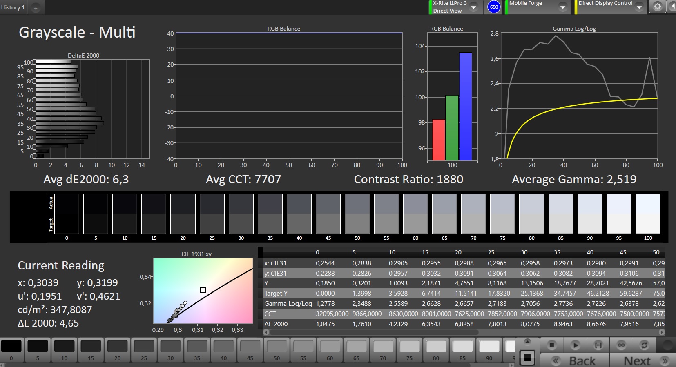Click the green bar in RGB Balance
The image size is (676, 367).
coord(452,127)
